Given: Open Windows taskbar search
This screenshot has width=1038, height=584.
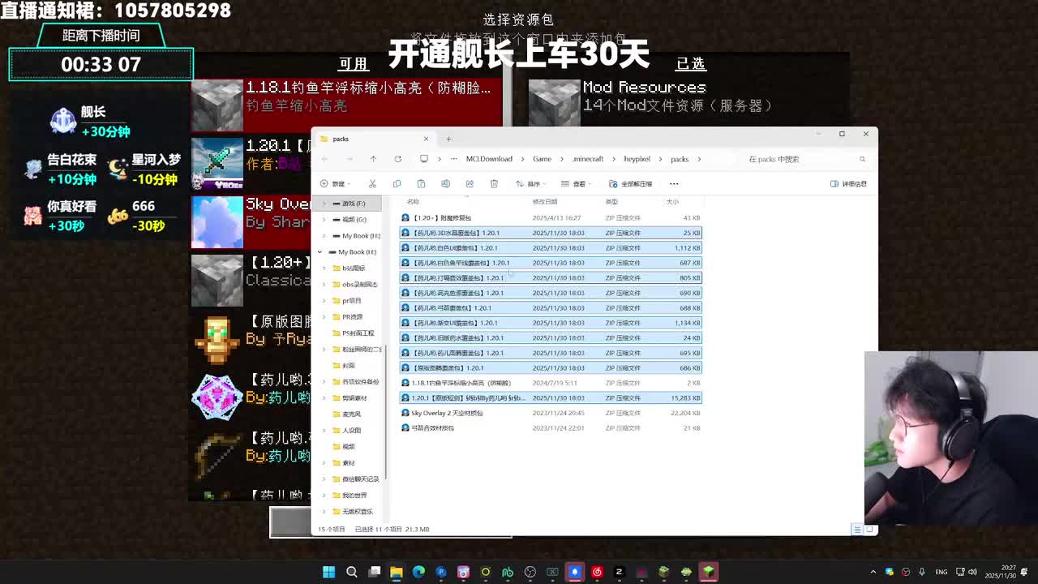Looking at the screenshot, I should pos(352,572).
